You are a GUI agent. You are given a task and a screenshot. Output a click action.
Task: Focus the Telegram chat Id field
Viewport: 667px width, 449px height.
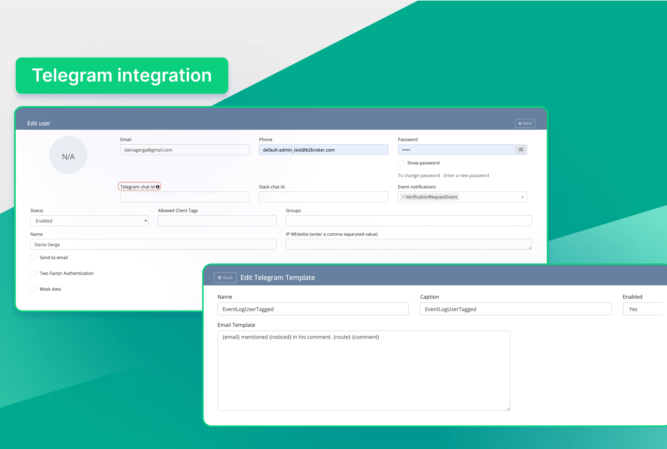point(185,197)
